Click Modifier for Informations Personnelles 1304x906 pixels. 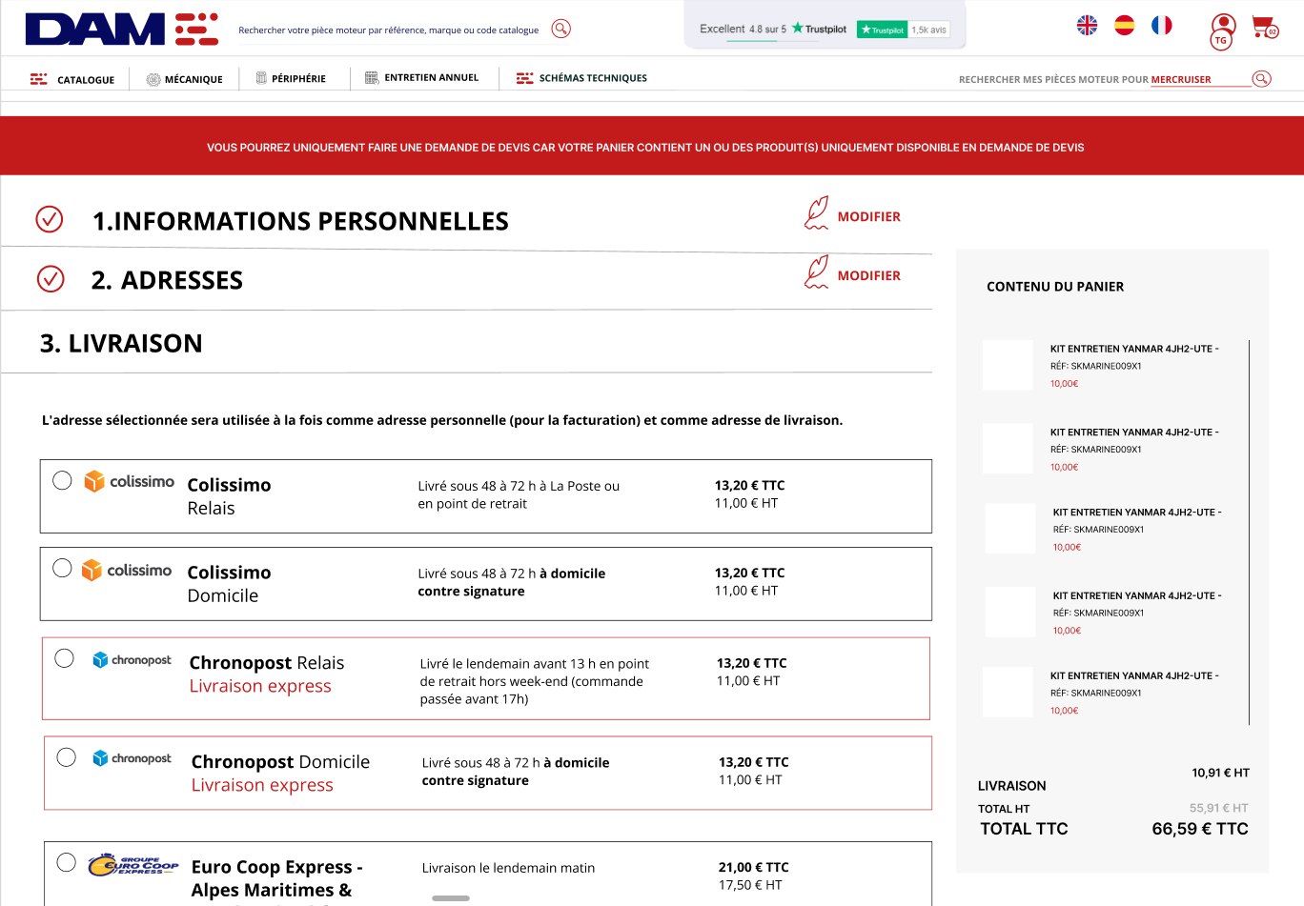click(x=869, y=216)
